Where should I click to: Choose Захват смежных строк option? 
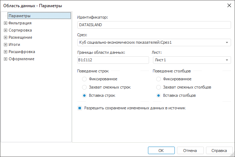[84, 87]
